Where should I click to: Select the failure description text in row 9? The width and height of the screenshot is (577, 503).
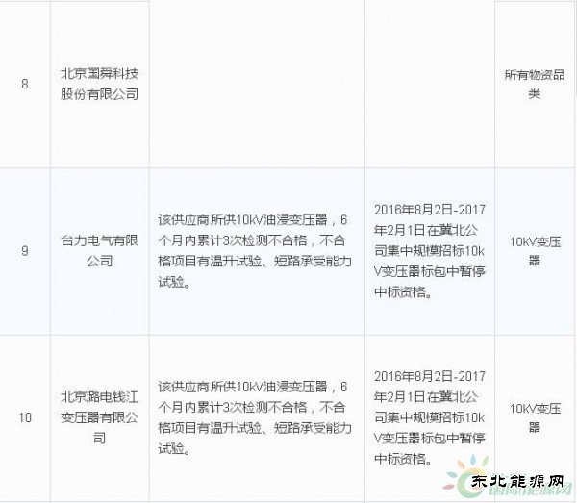pos(258,252)
